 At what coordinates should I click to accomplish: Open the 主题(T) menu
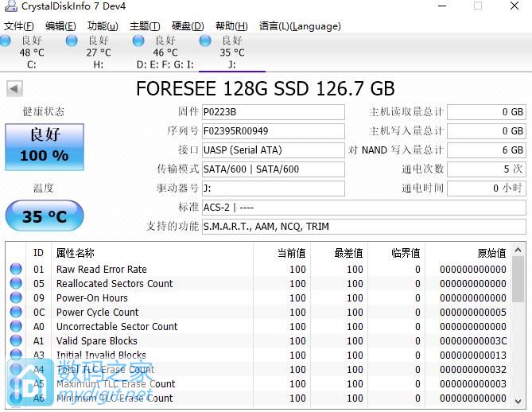click(145, 26)
